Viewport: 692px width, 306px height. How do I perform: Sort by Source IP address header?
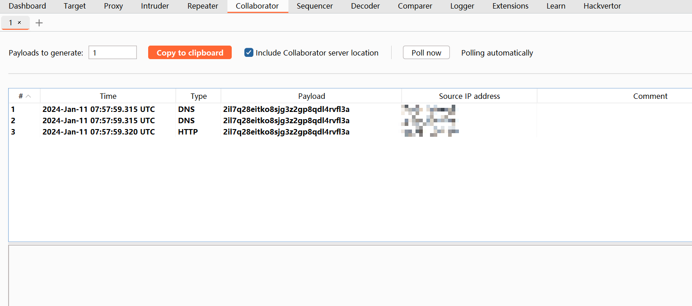[469, 96]
